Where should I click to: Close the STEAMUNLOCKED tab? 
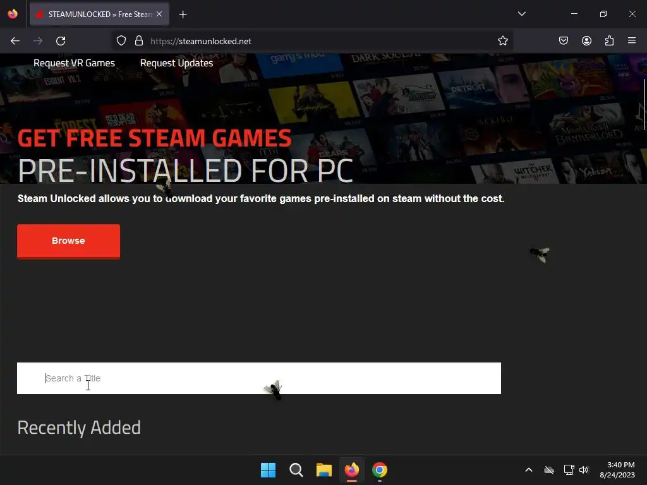click(159, 14)
